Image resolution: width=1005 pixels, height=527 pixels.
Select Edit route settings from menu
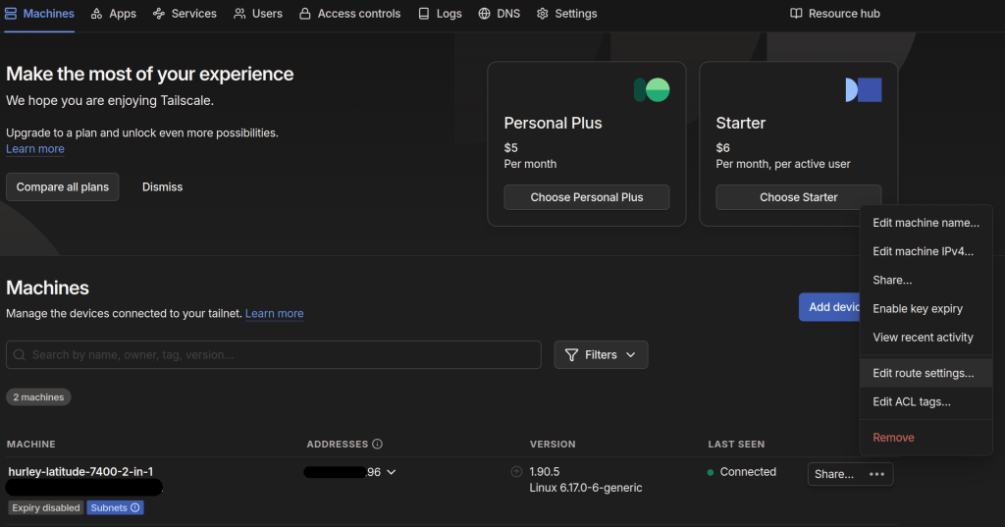coord(923,373)
